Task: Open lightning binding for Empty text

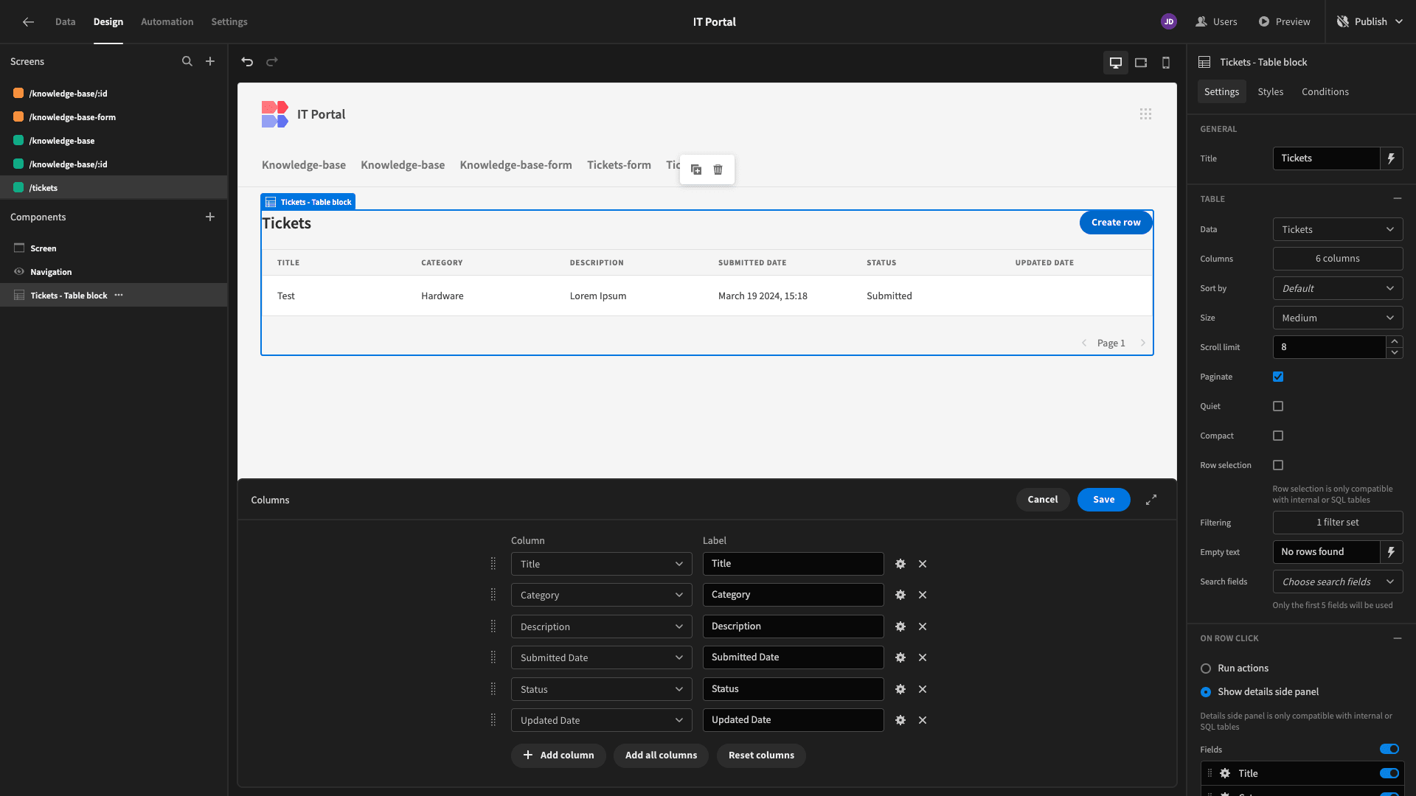Action: coord(1392,552)
